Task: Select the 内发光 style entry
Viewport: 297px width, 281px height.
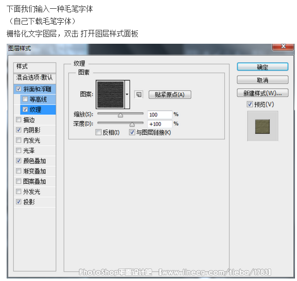Action: tap(35, 140)
